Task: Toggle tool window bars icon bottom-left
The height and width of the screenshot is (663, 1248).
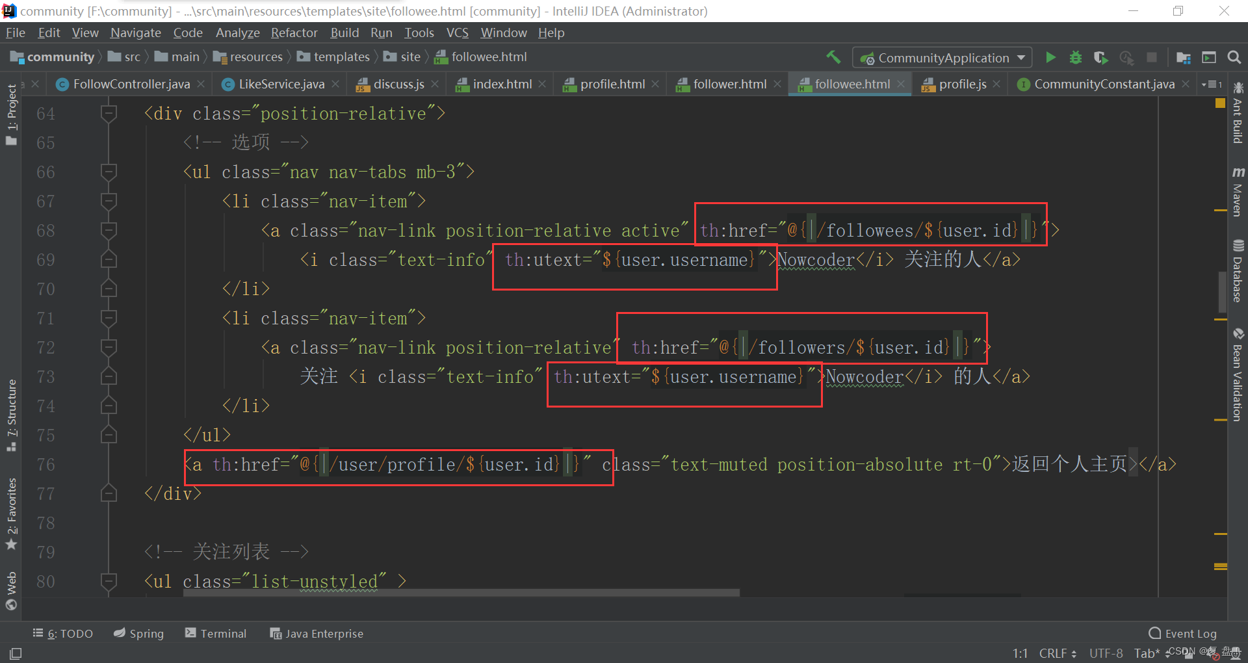Action: click(16, 653)
